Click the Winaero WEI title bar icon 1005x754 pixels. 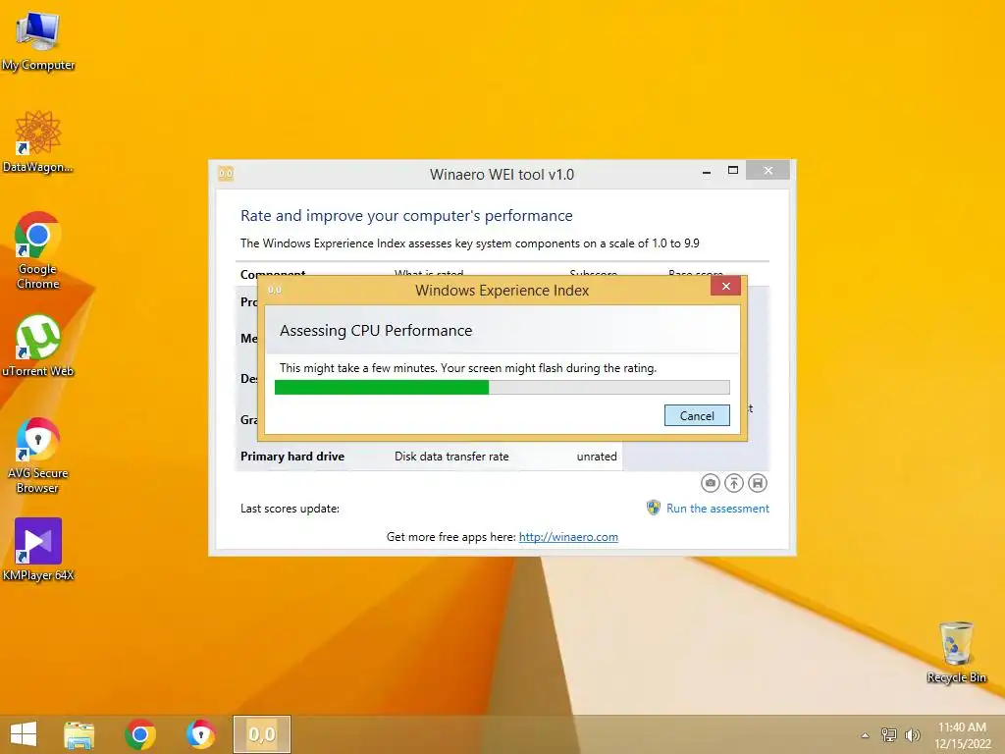[226, 173]
